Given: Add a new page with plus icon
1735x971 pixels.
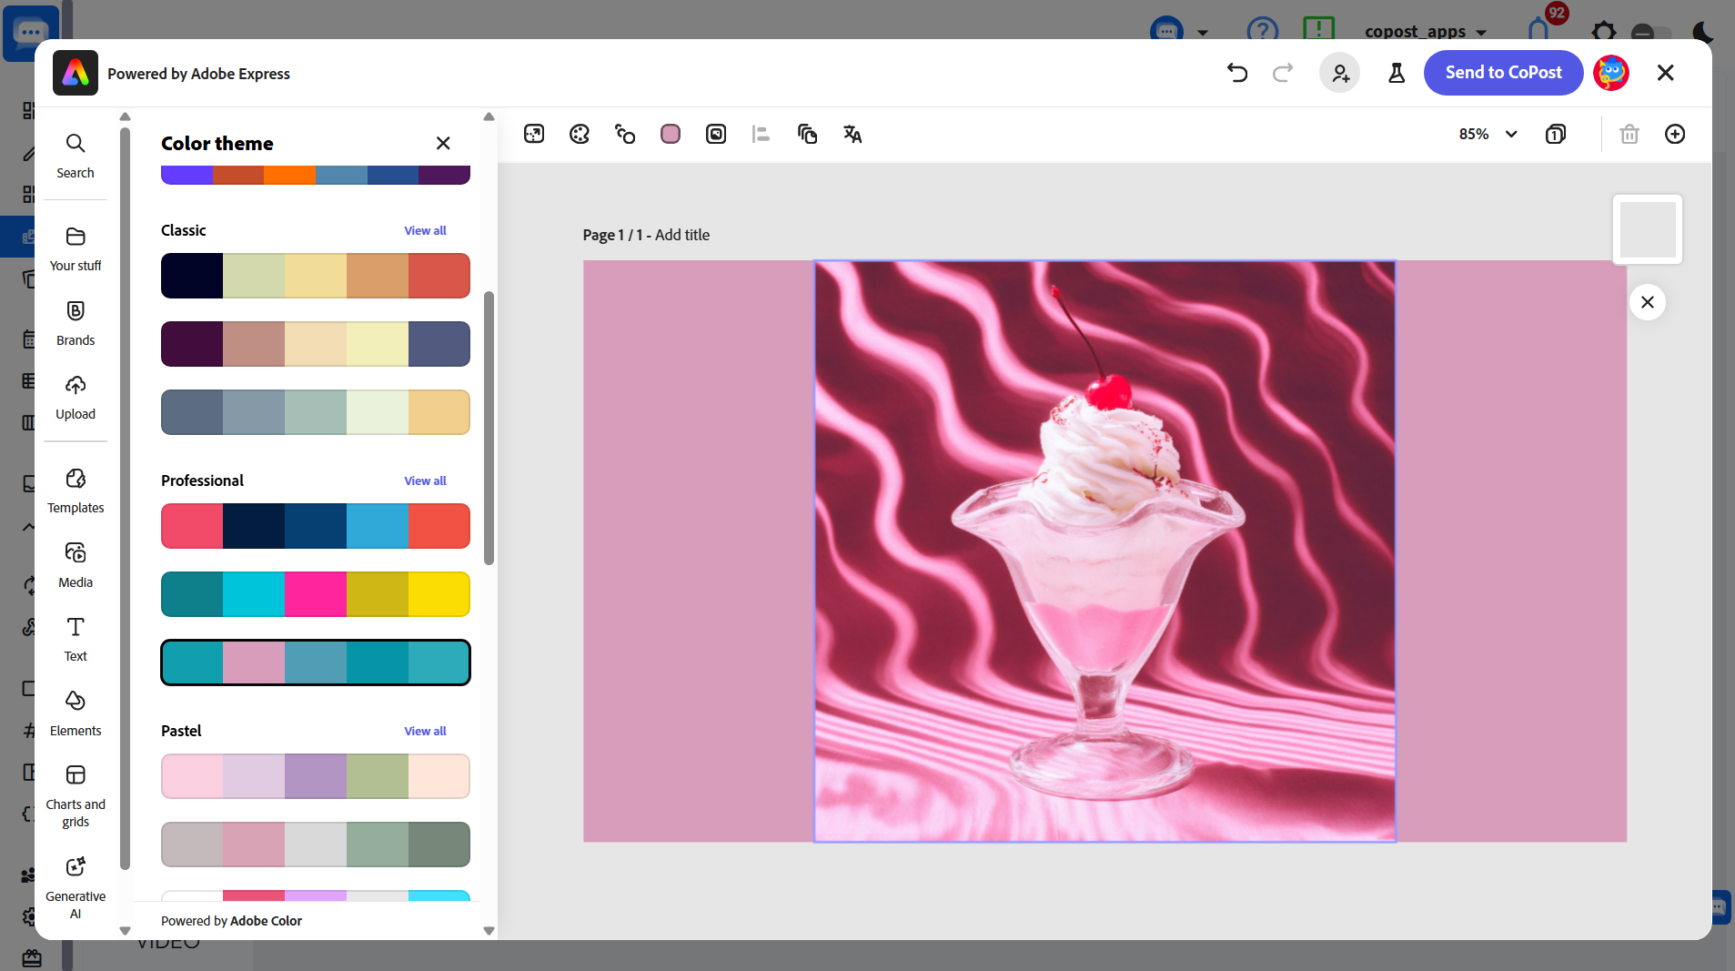Looking at the screenshot, I should 1675,135.
